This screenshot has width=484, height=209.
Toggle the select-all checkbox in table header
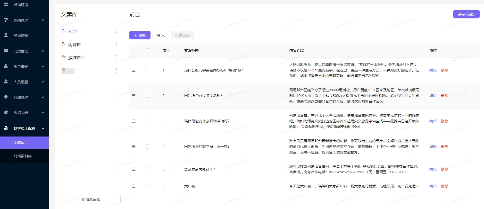click(x=147, y=50)
